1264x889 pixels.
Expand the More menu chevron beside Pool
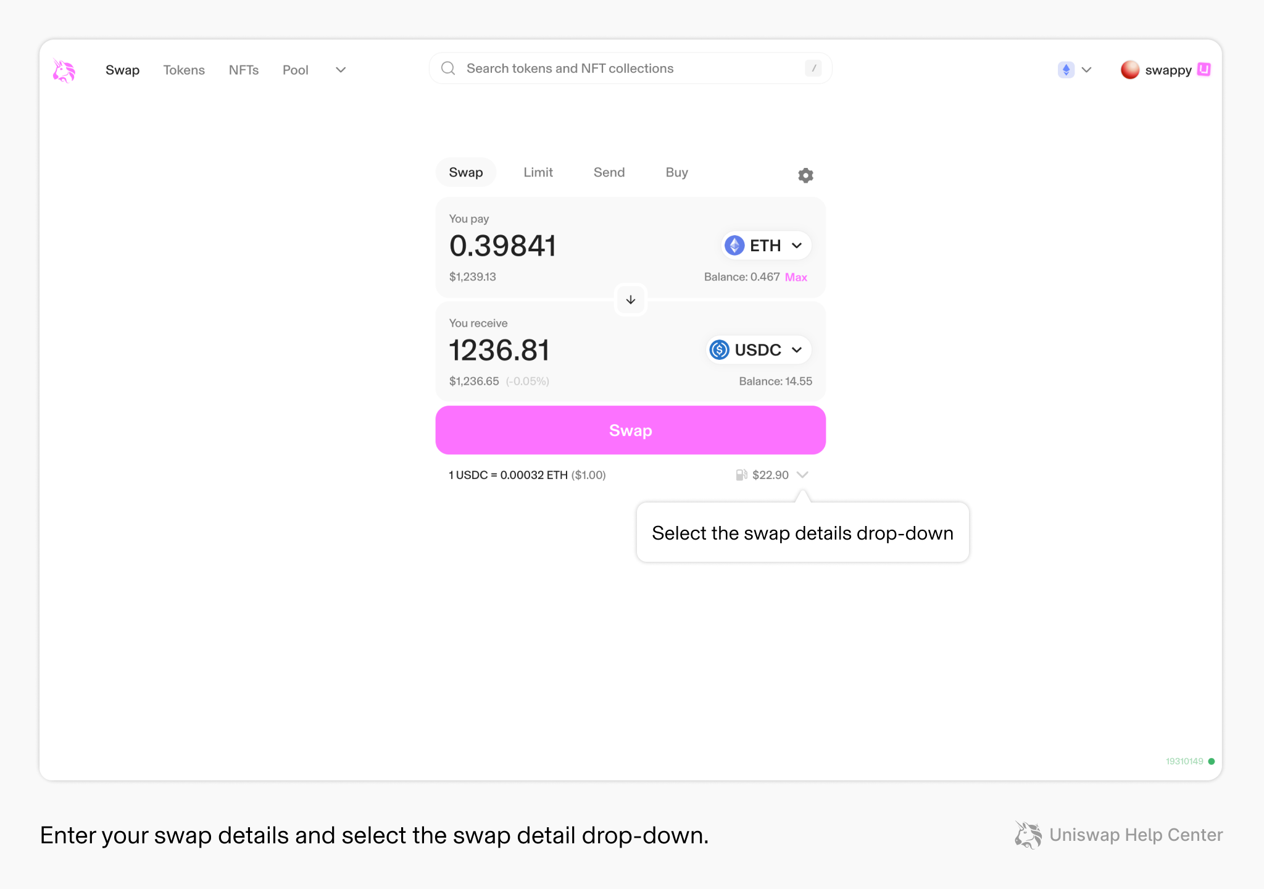point(340,70)
